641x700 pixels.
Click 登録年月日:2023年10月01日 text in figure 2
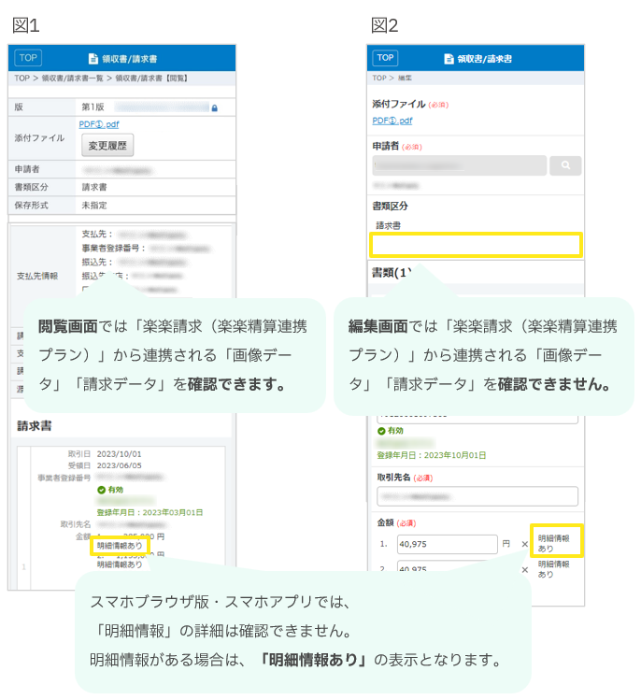432,455
